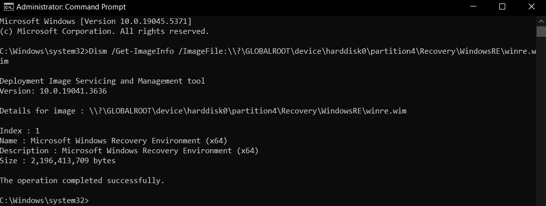The height and width of the screenshot is (206, 546).
Task: Click the vertical scrollbar thumb
Action: tap(541, 31)
